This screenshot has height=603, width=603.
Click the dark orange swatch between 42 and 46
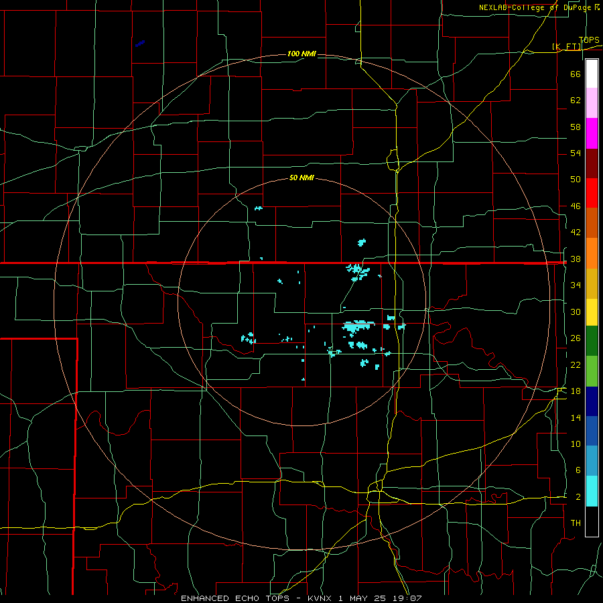point(592,222)
